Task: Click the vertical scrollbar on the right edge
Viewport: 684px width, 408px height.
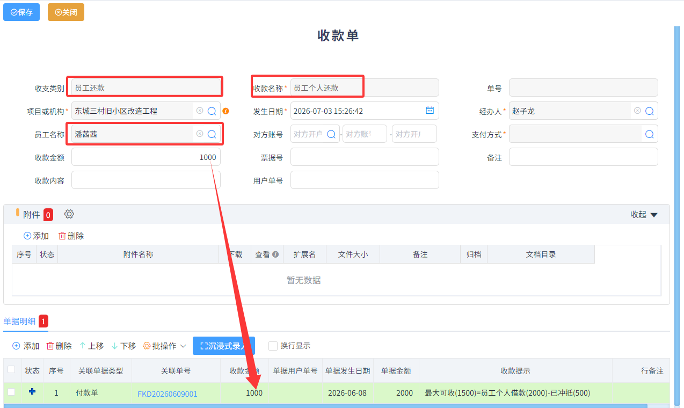Action: pos(677,215)
